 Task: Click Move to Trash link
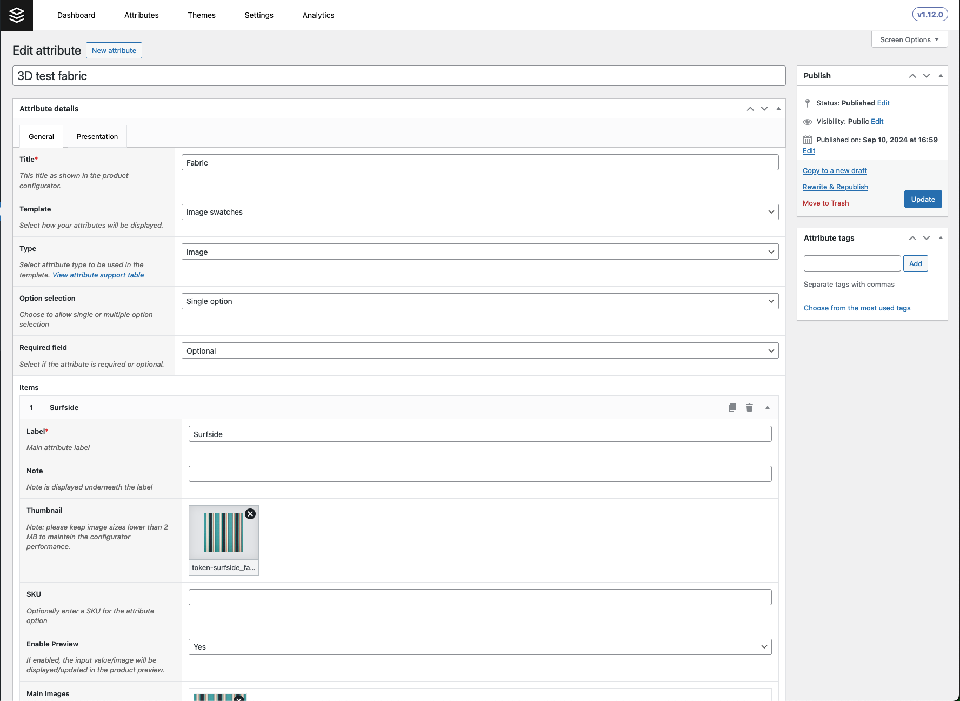826,203
